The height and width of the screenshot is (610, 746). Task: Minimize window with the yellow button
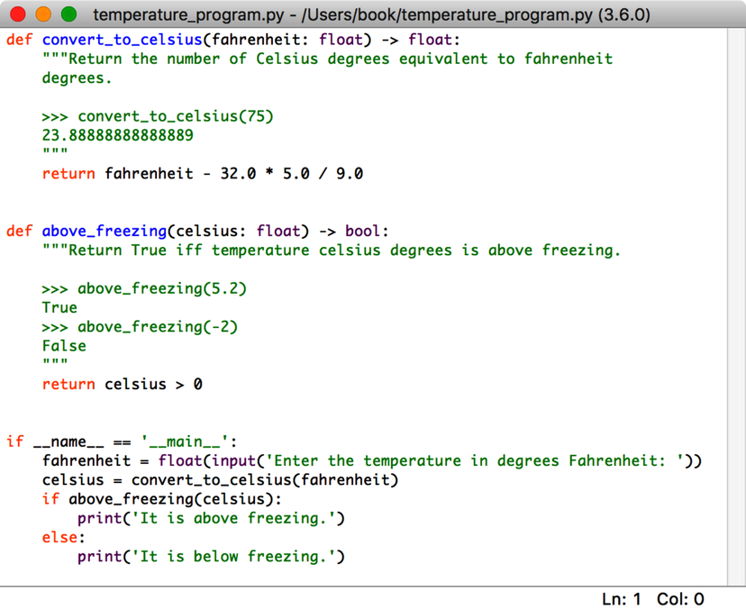pos(42,15)
